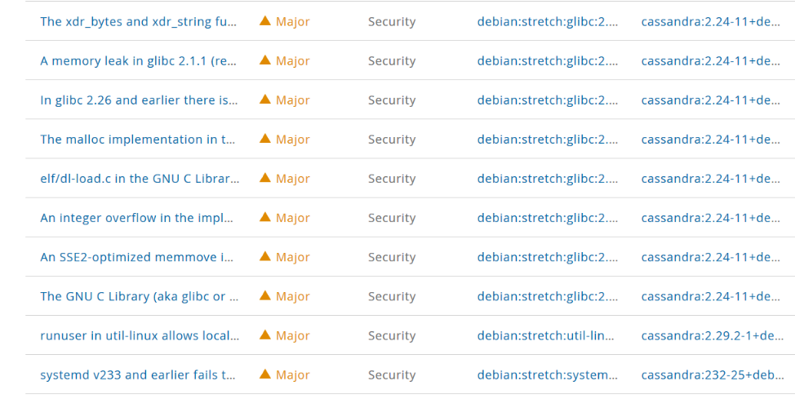The image size is (795, 399).
Task: Open the memory leak in glibc 2.1.1 issue
Action: click(x=139, y=61)
